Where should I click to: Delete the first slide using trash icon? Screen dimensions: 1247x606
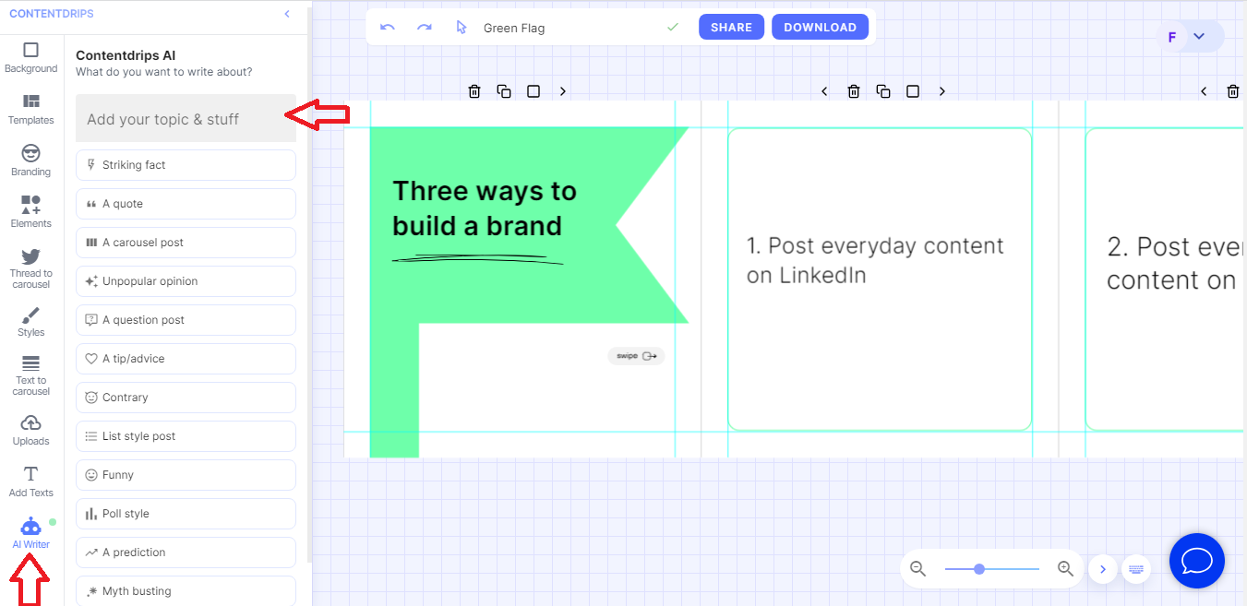pyautogui.click(x=474, y=91)
